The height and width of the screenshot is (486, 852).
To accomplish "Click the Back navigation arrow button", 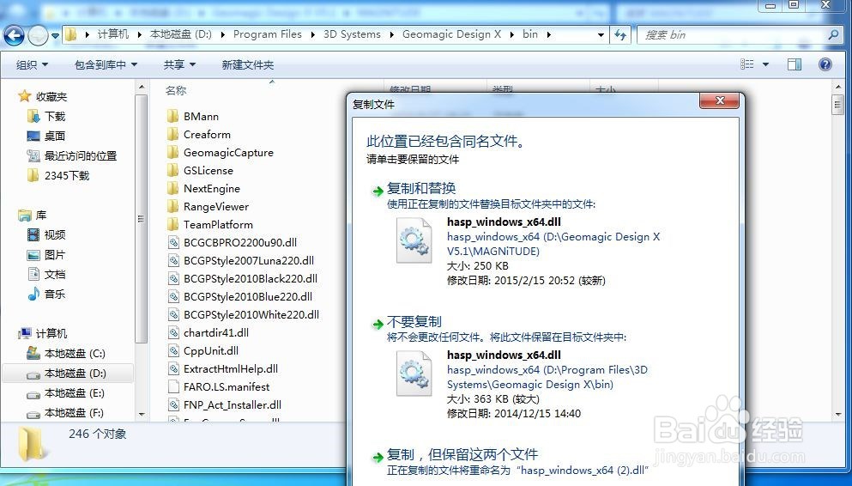I will pos(14,36).
